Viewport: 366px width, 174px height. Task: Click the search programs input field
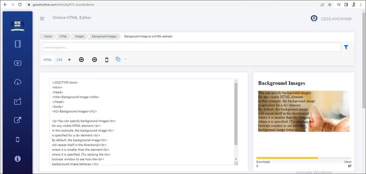click(192, 47)
